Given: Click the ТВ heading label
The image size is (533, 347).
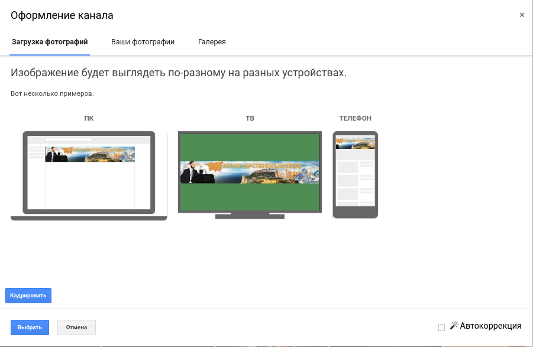Looking at the screenshot, I should (x=250, y=118).
